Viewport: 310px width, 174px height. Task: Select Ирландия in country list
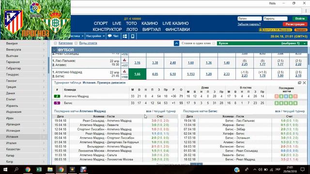24,124
